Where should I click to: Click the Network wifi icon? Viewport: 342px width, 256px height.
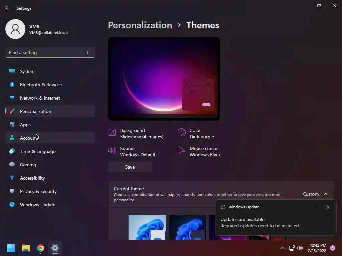point(12,98)
